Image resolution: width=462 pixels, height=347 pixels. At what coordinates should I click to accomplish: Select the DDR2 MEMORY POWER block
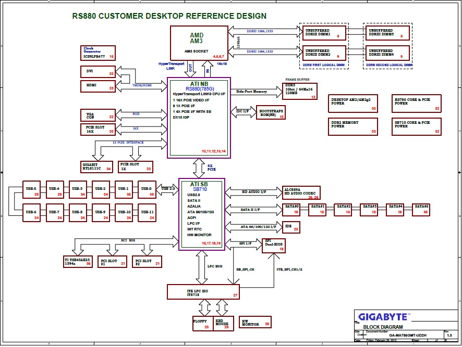(353, 126)
